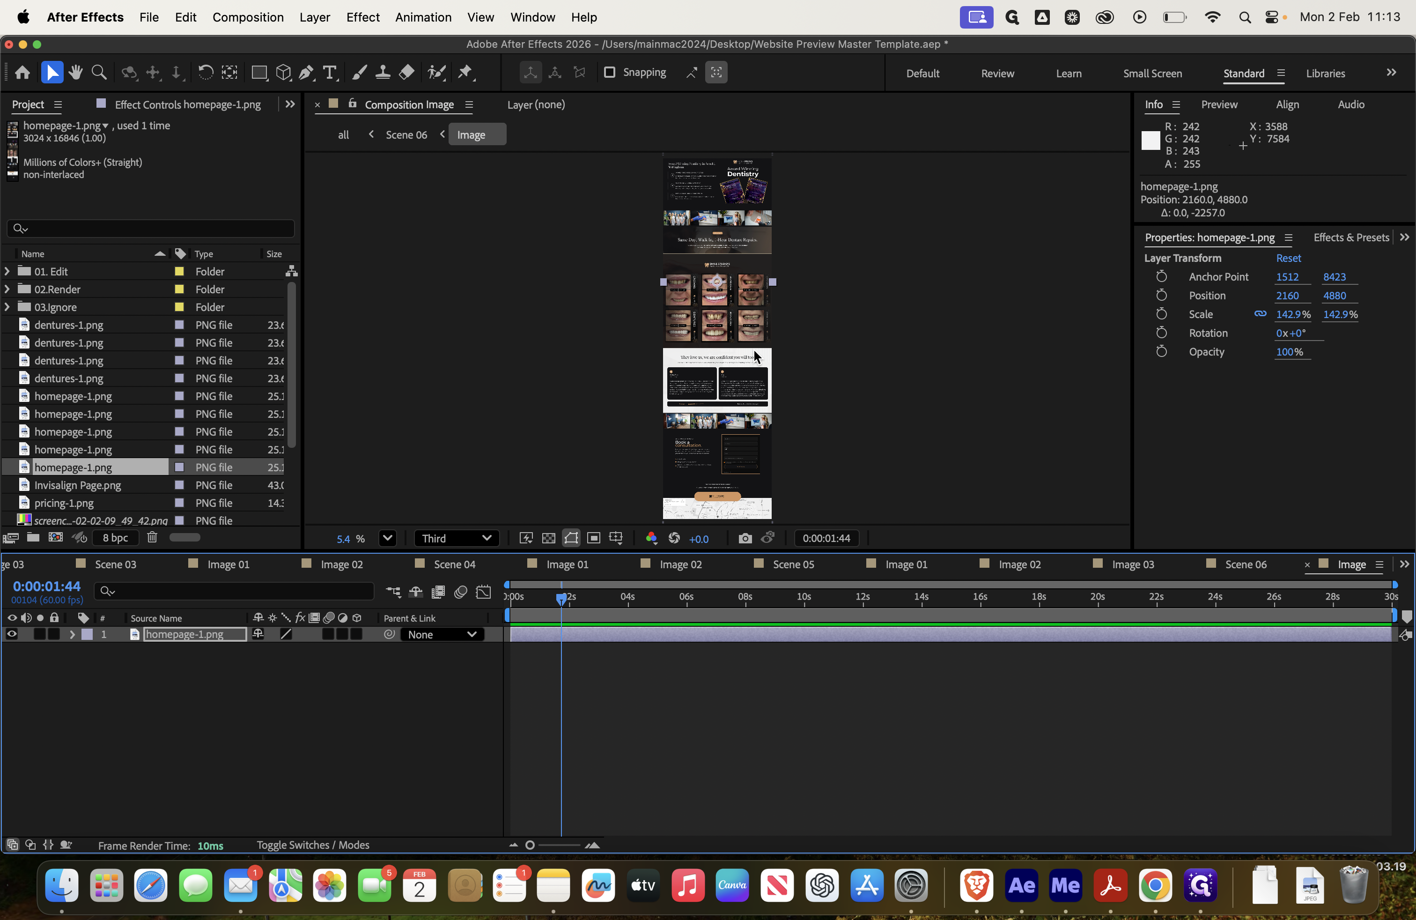Viewport: 1416px width, 920px height.
Task: Enable the Snapping checkbox
Action: 609,72
